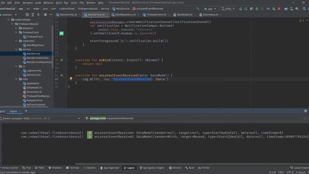The height and width of the screenshot is (174, 309).
Task: Open Logcat panel settings gear
Action: (x=306, y=111)
